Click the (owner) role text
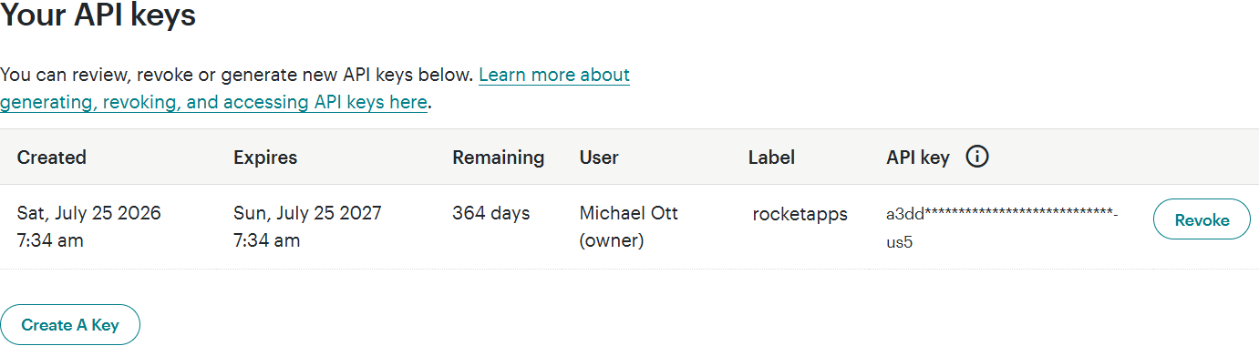 point(612,240)
